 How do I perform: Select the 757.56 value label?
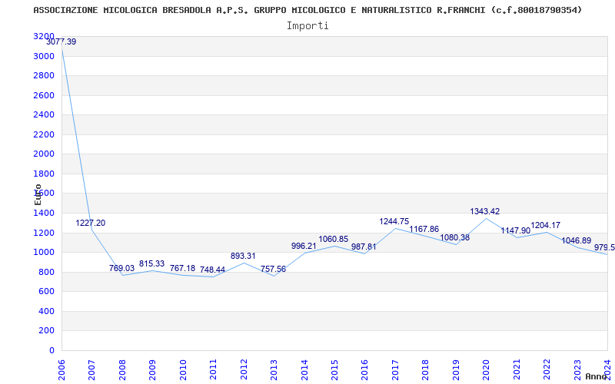[x=274, y=270]
